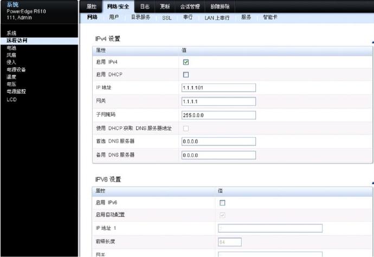The width and height of the screenshot is (374, 257).
Task: Click the 备用 DNS 服务器 field
Action: coord(218,155)
